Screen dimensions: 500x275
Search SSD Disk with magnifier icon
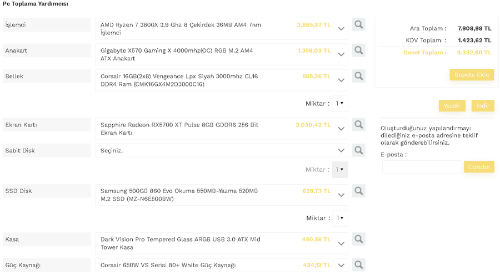point(359,191)
